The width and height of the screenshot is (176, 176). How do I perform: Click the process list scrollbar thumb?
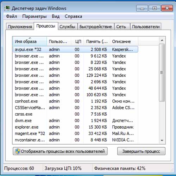coord(162,72)
